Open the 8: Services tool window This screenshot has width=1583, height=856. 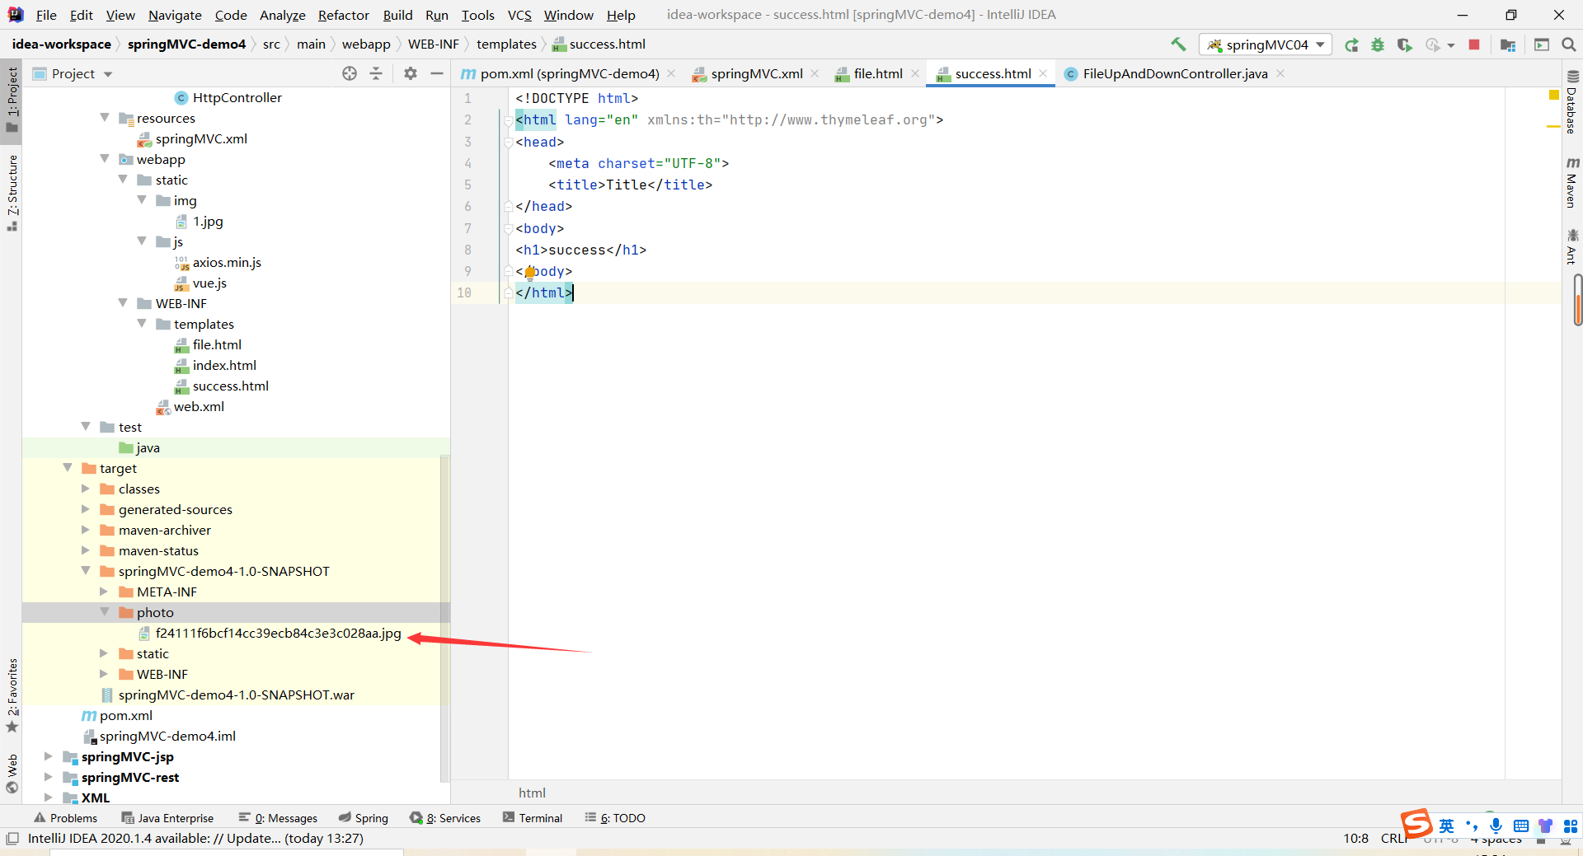[445, 818]
